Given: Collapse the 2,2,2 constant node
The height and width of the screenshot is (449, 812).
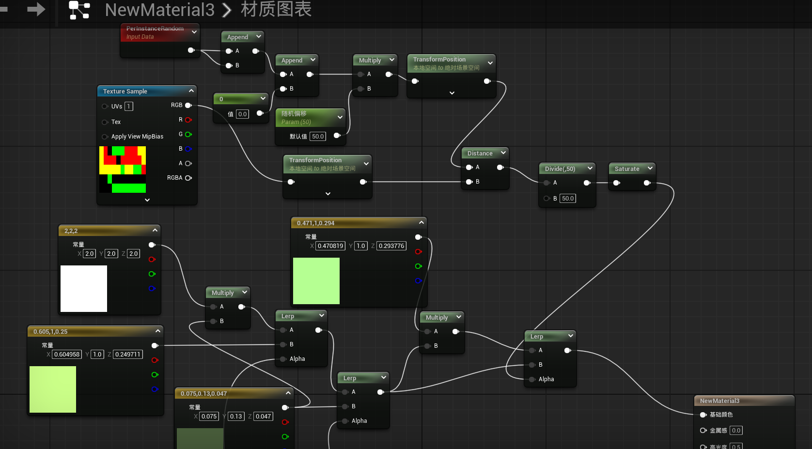Looking at the screenshot, I should [155, 231].
